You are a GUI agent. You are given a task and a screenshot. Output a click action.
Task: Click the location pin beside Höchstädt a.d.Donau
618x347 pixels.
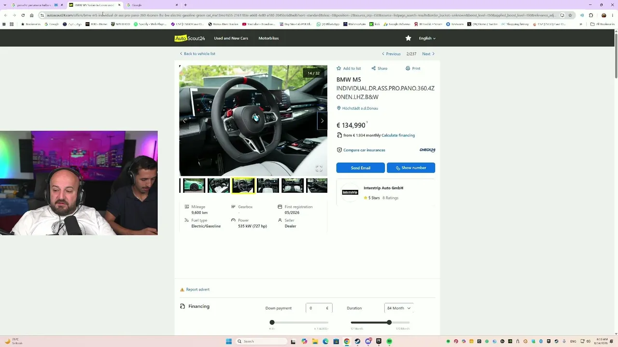339,108
